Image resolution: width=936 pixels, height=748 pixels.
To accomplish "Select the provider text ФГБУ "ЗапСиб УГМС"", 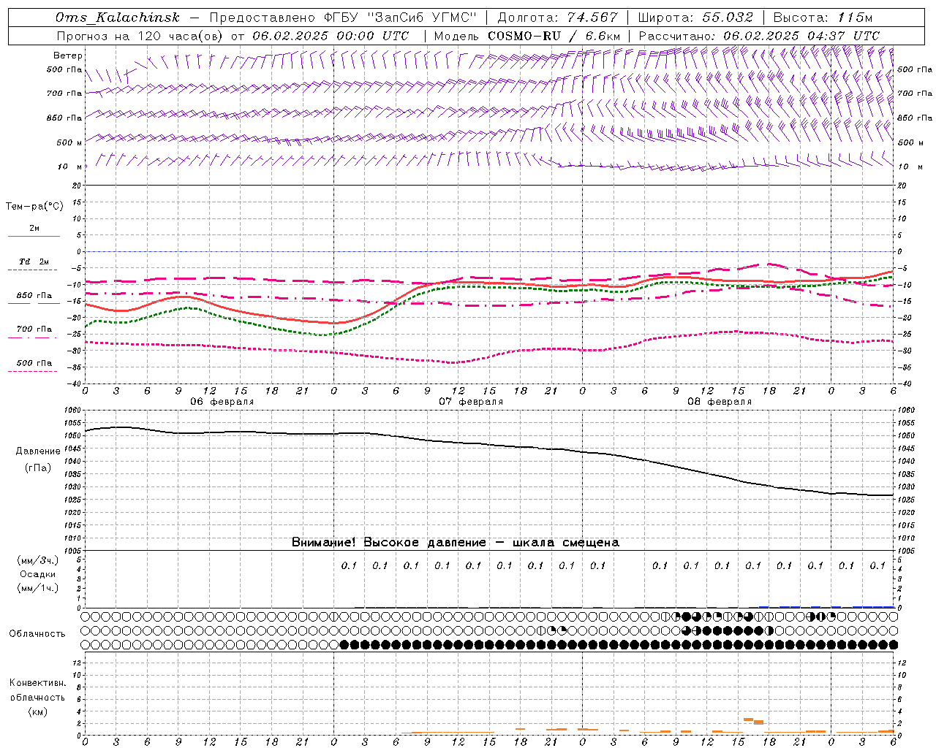I will click(x=400, y=18).
